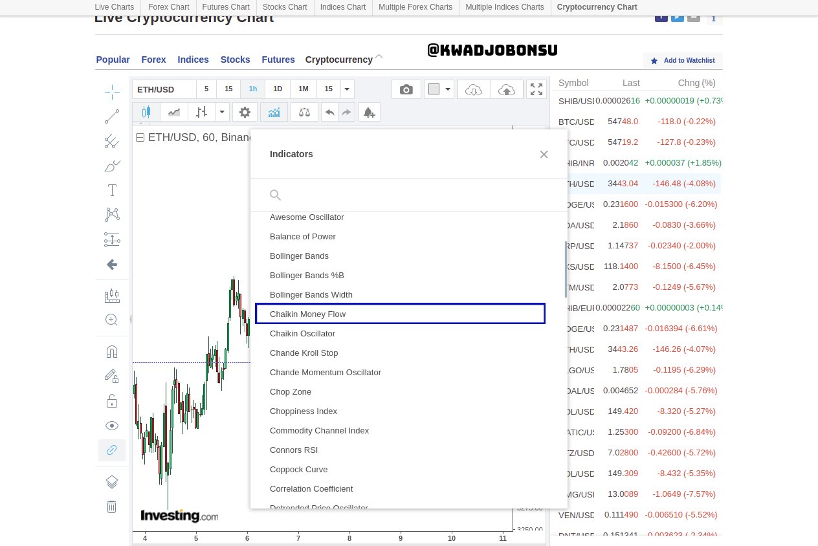Take a chart snapshot with camera icon

406,89
